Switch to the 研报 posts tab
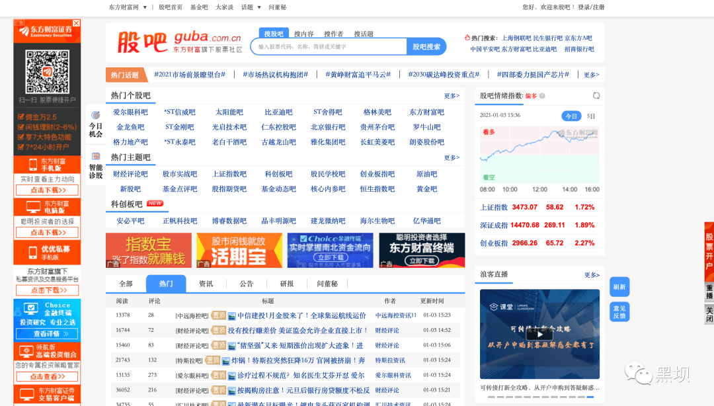714x406 pixels. [287, 284]
